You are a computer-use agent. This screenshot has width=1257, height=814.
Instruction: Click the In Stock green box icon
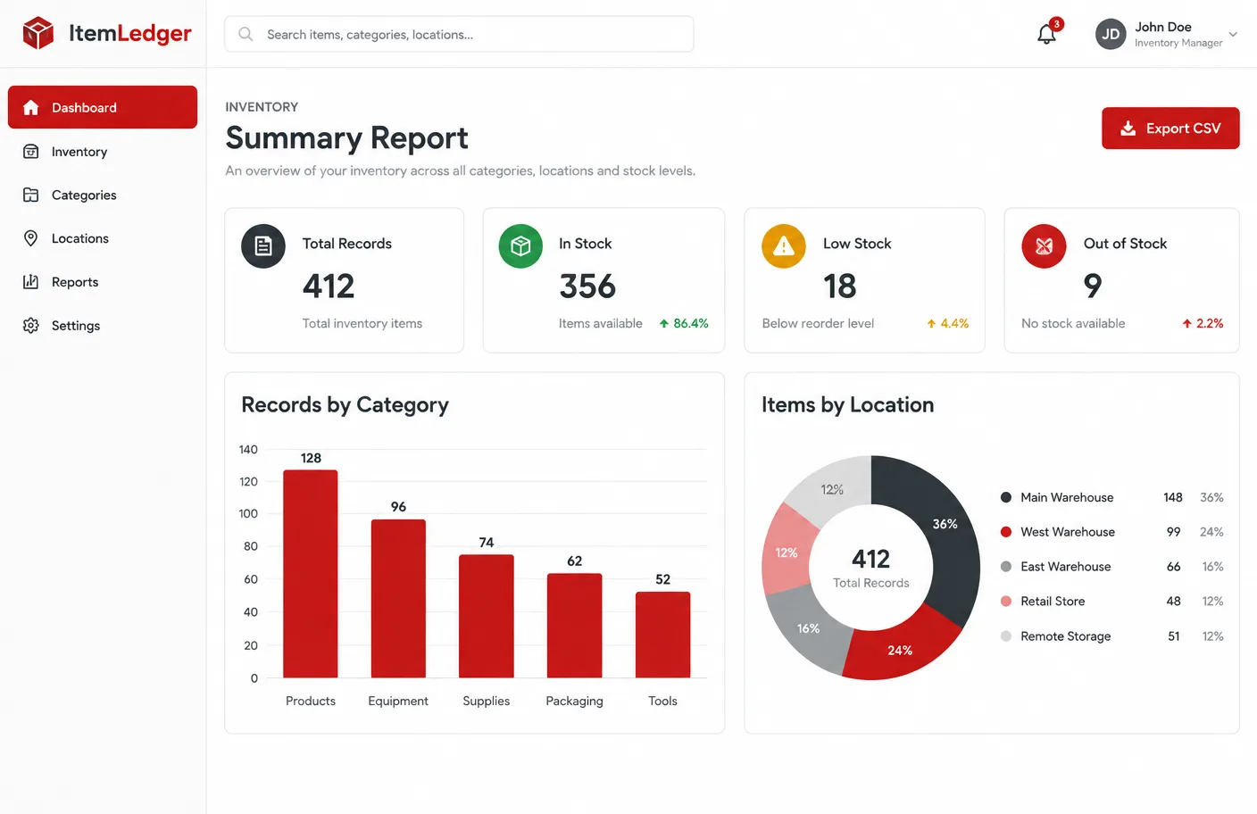520,246
